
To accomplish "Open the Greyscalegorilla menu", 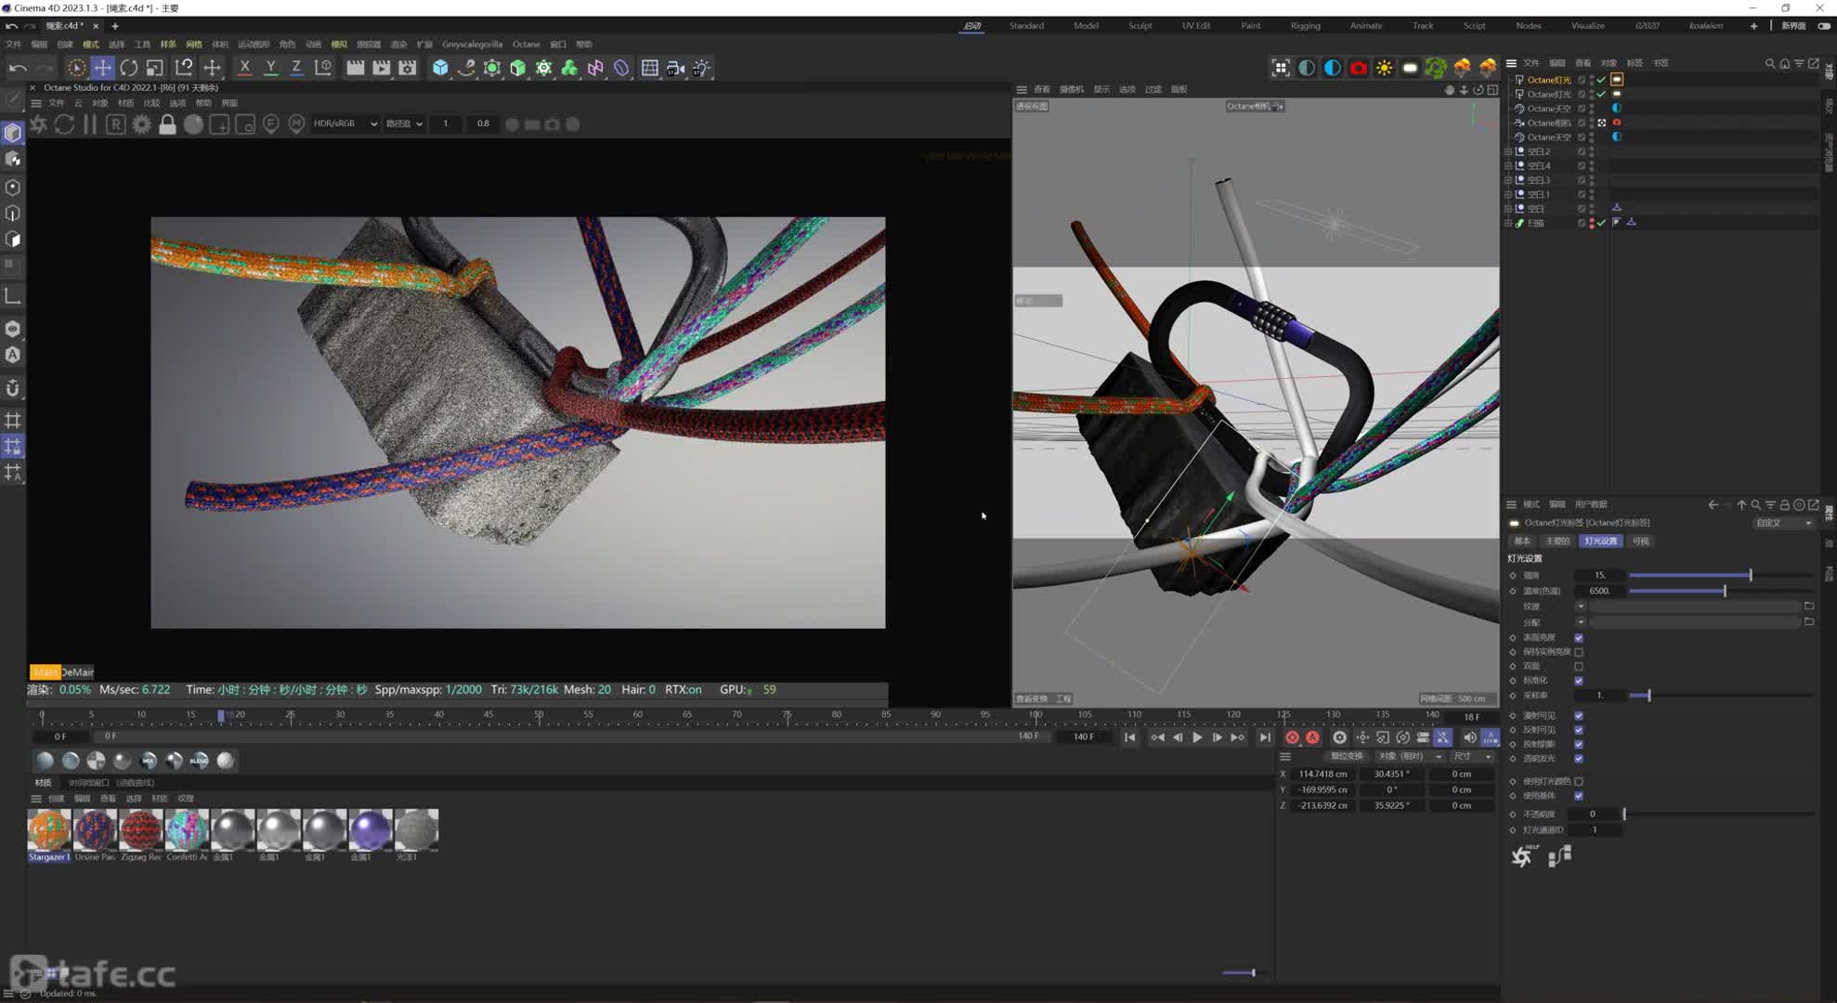I will click(x=472, y=44).
